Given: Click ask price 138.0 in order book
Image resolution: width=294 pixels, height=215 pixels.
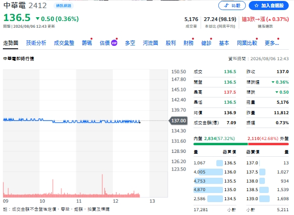Looking at the screenshot, I should click(252, 181).
